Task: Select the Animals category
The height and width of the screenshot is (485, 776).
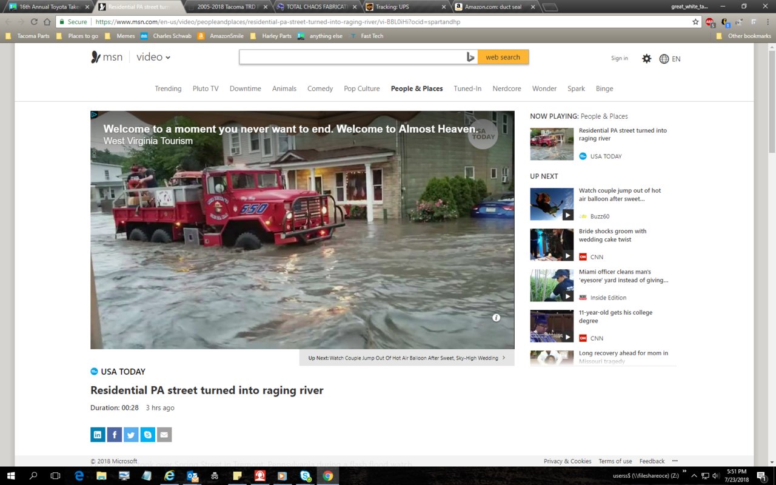Action: point(284,89)
